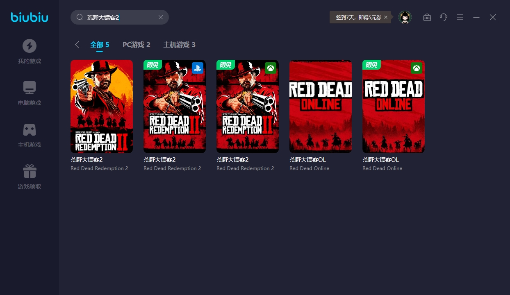This screenshot has height=295, width=510.
Task: Select Xbox Red Dead Online cover
Action: [394, 107]
